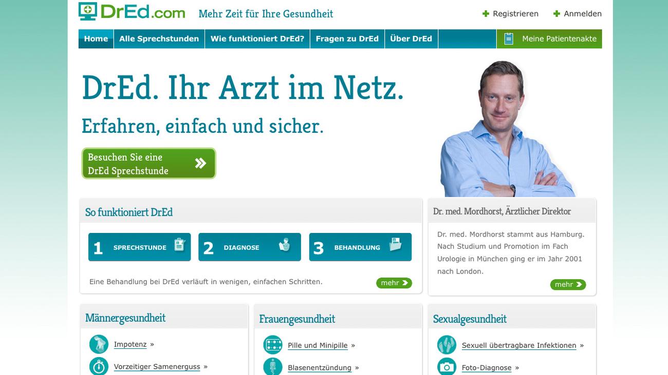Click the Sexuell übertragbare Infektionen icon
Image resolution: width=668 pixels, height=375 pixels.
[447, 345]
